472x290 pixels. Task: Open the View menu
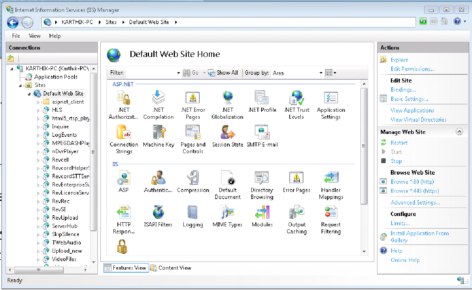[x=34, y=36]
